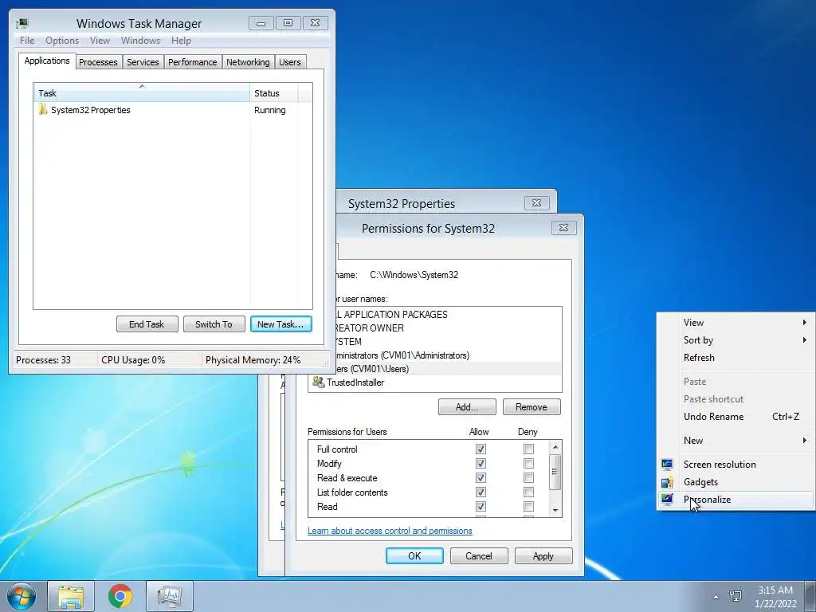Open the Windows menu in Task Manager
Viewport: 816px width, 612px height.
140,41
